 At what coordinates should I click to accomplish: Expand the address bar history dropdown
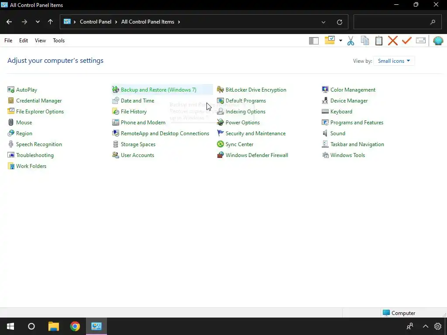(323, 22)
